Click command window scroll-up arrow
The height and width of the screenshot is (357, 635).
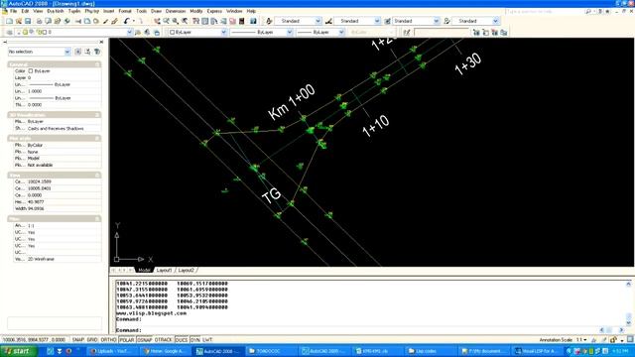628,285
